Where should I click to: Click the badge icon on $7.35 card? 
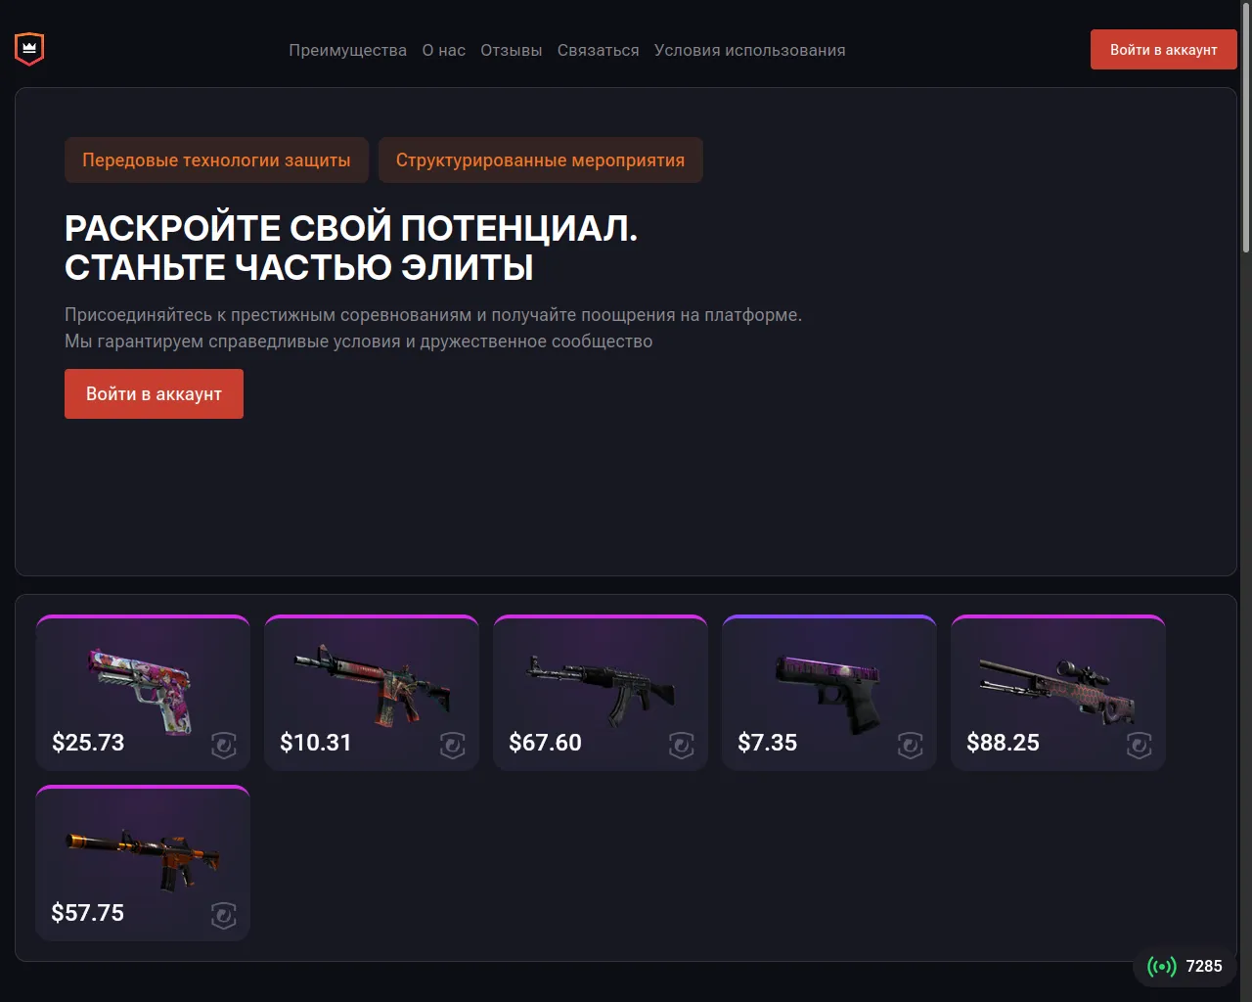(911, 746)
